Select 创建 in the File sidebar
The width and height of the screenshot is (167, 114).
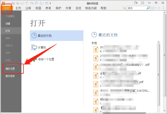(11, 24)
